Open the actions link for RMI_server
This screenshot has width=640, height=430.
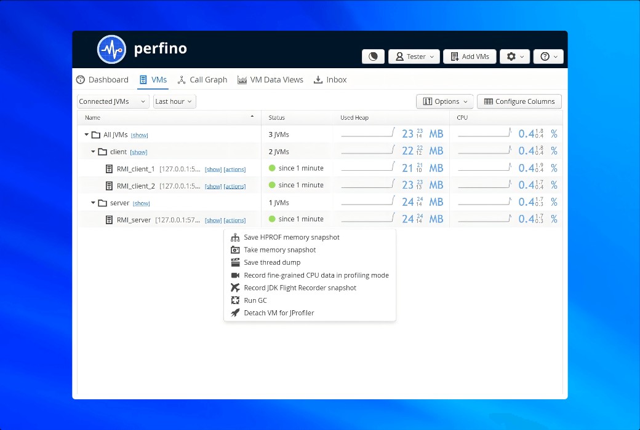(234, 220)
